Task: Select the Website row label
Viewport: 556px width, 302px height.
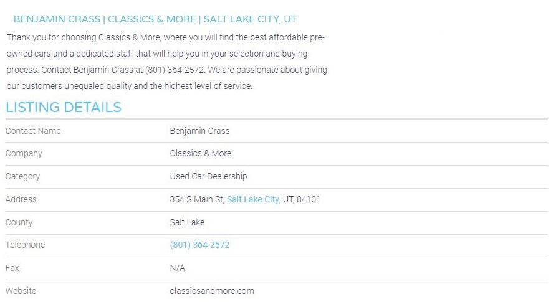Action: click(x=21, y=291)
